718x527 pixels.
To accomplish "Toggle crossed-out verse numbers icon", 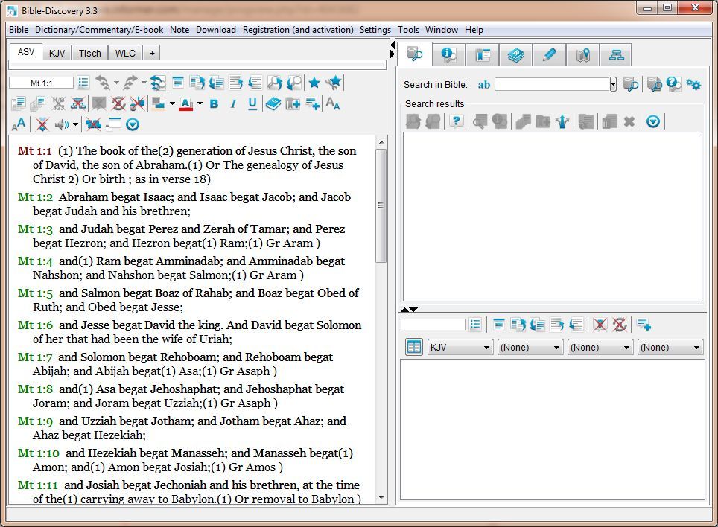I will tap(58, 104).
